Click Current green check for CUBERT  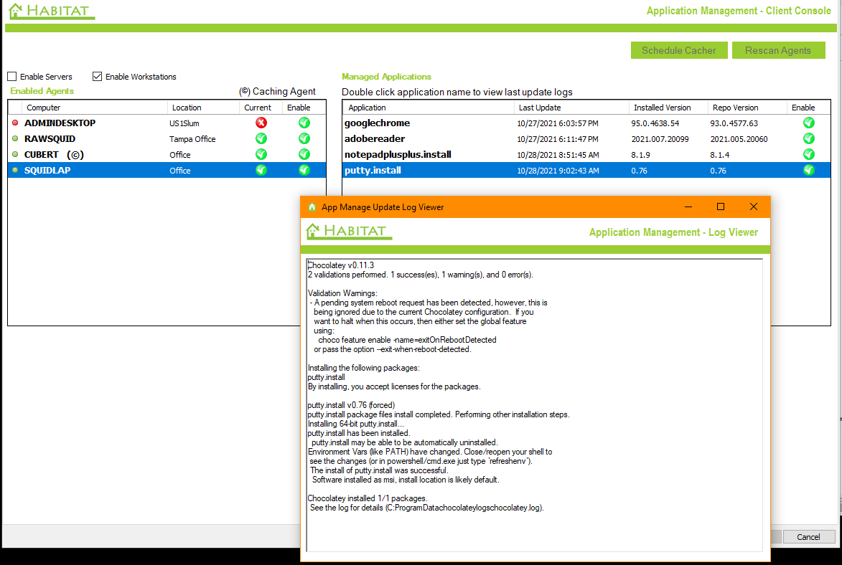(261, 155)
